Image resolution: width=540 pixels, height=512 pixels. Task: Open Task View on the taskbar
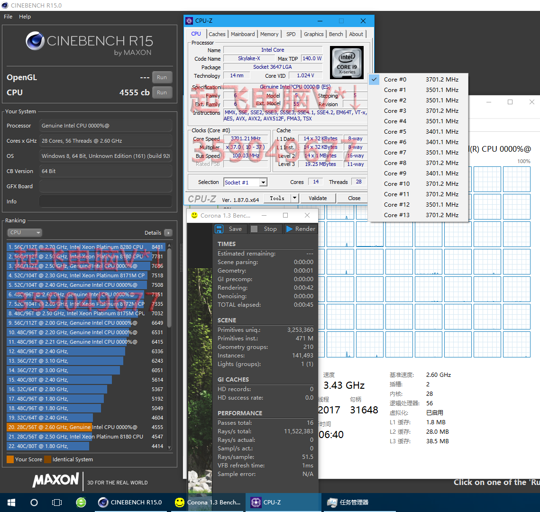57,503
